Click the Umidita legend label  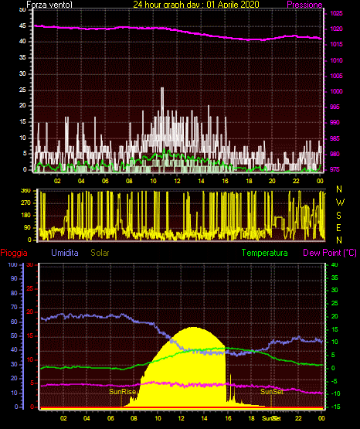(x=65, y=253)
